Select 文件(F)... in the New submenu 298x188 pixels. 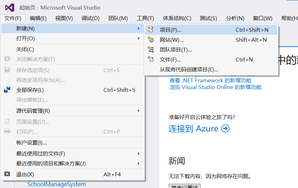point(211,59)
